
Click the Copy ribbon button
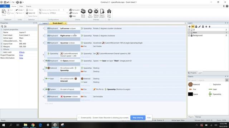11,13
